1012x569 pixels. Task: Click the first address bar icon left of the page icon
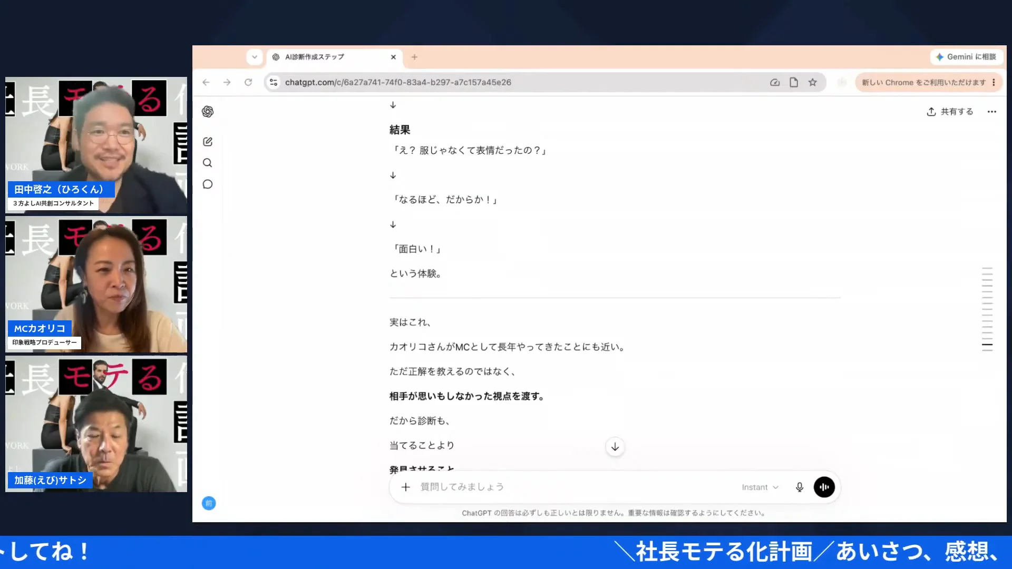775,82
